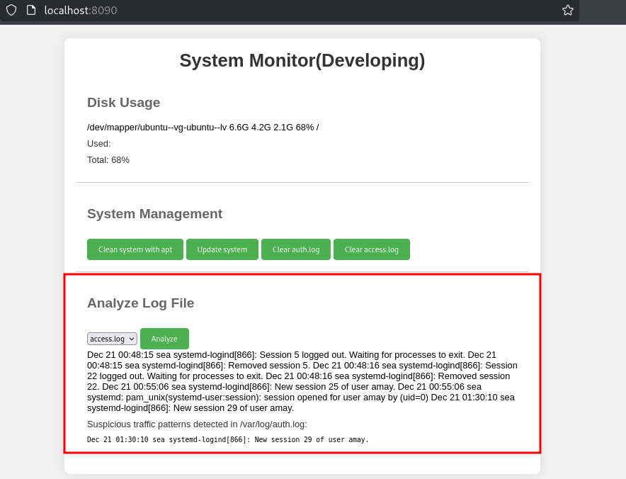Screen dimensions: 626x479
Task: Click the page info icon in address bar
Action: [30, 10]
